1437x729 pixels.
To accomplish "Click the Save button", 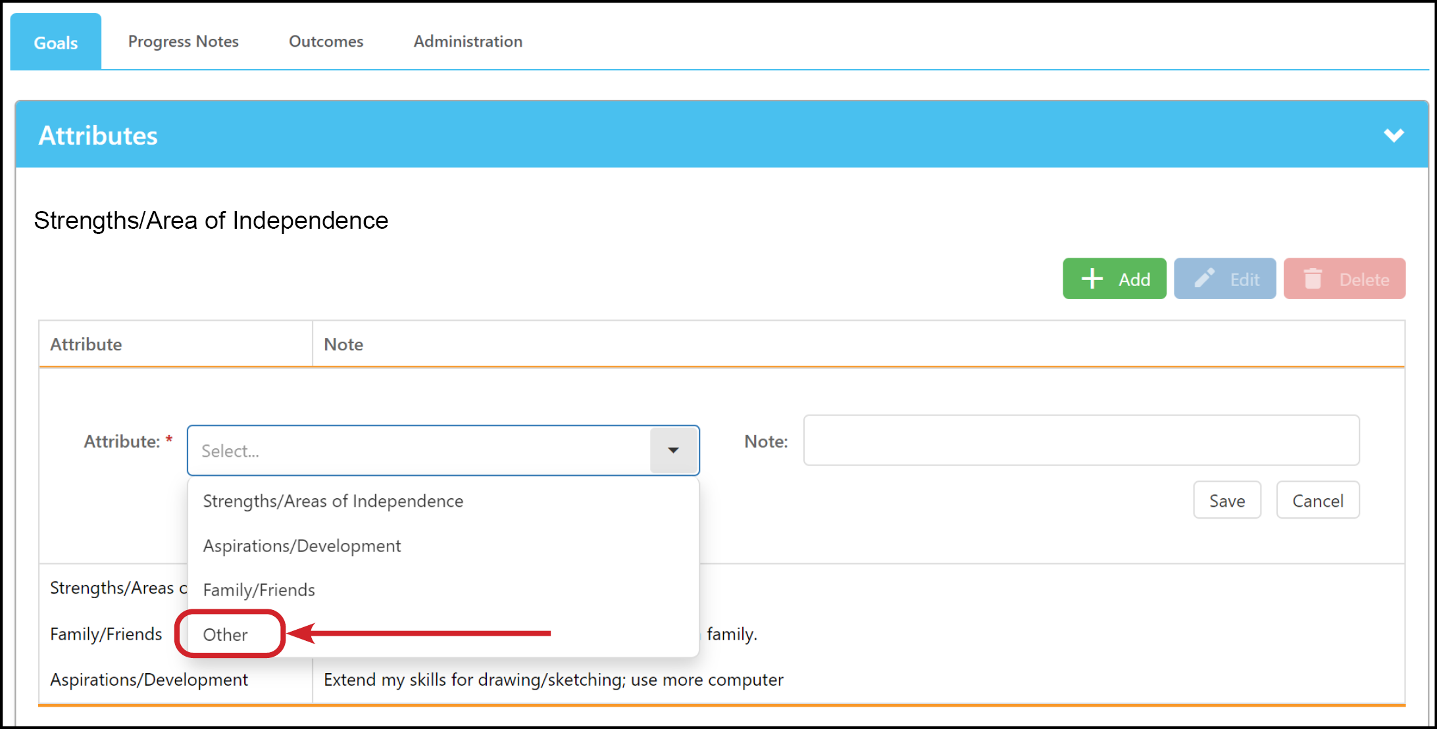I will point(1227,500).
